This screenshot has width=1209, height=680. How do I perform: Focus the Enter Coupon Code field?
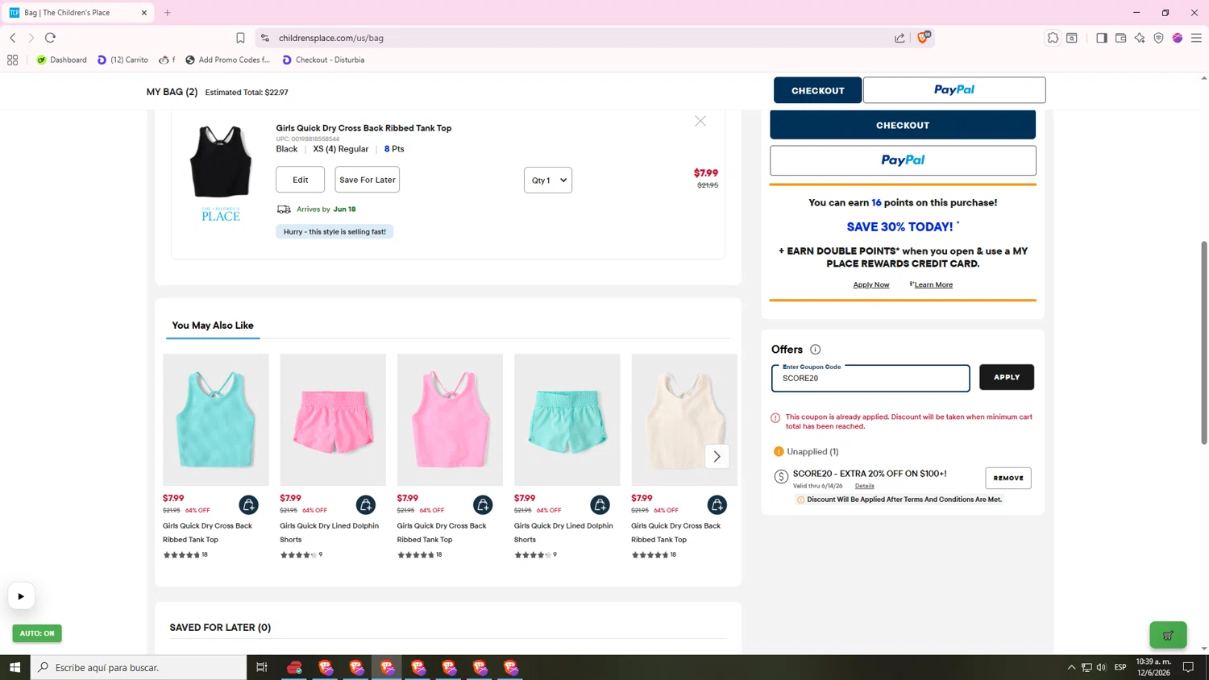[x=870, y=378]
